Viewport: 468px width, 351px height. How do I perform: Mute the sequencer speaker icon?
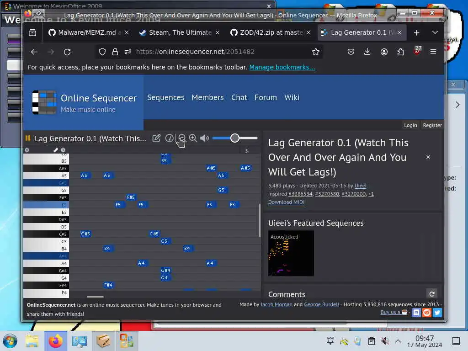point(204,138)
